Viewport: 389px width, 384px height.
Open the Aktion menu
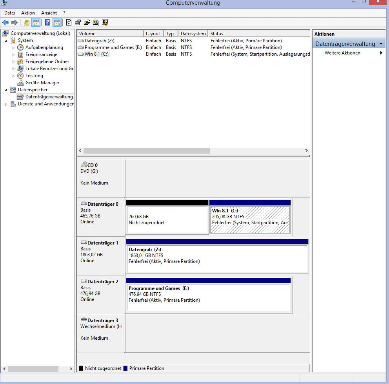point(28,13)
